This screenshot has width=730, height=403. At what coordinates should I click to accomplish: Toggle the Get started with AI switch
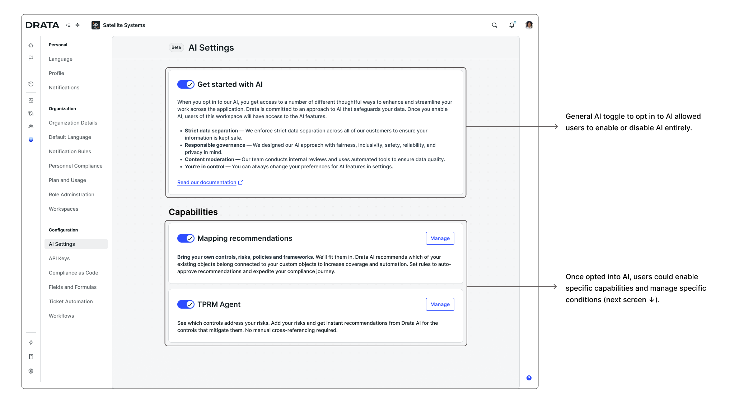[186, 84]
